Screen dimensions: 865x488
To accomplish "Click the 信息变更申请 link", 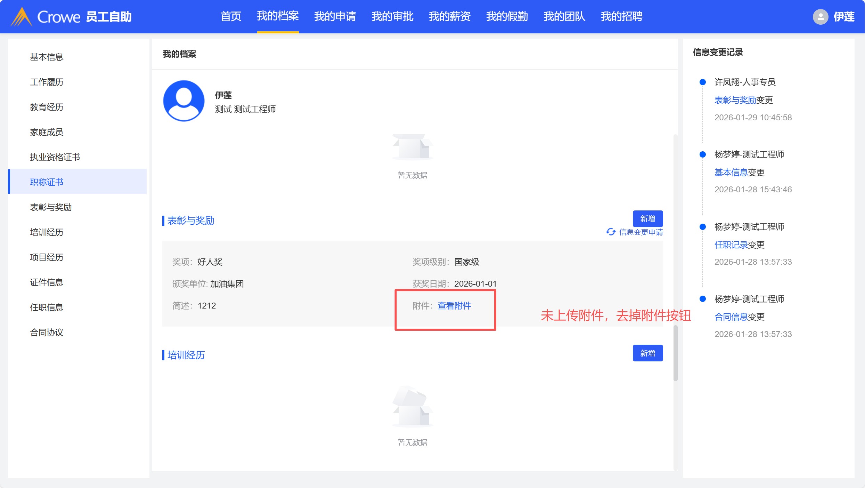I will [x=641, y=232].
